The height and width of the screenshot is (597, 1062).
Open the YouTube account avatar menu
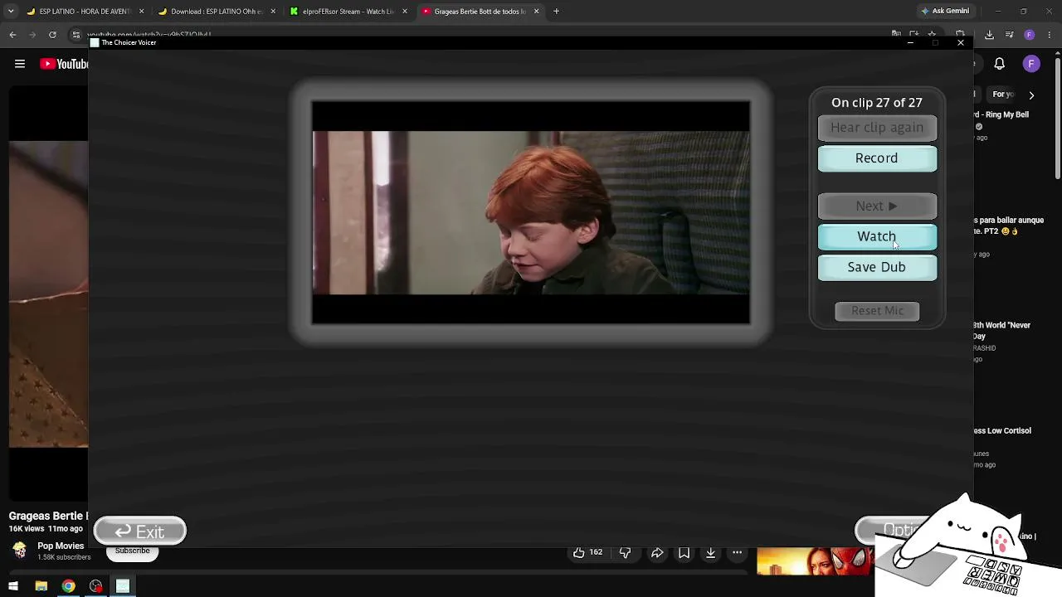tap(1031, 64)
